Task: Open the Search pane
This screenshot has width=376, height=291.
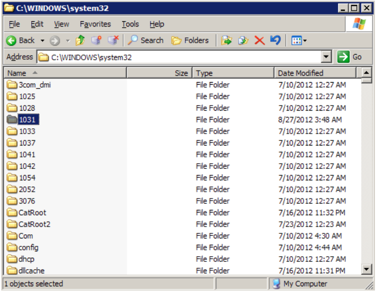Action: click(x=146, y=41)
